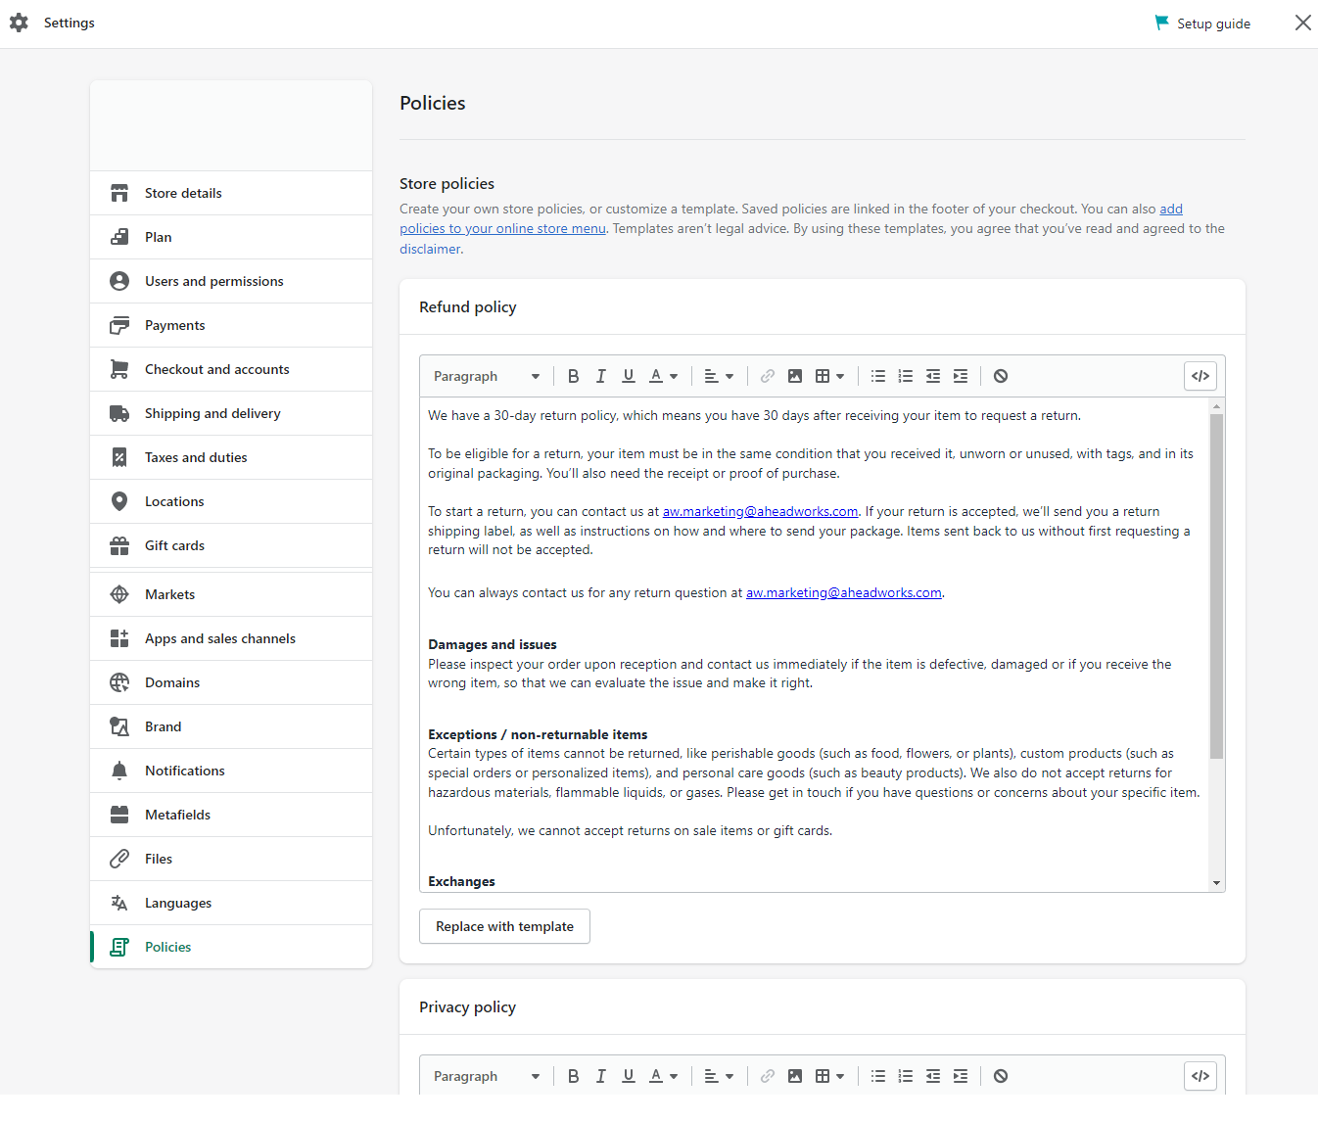The width and height of the screenshot is (1318, 1122).
Task: Apply bulleted list in Privacy policy editor
Action: point(878,1076)
